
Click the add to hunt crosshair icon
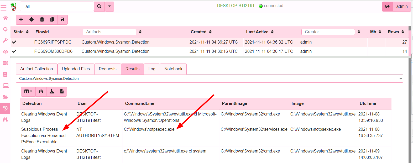point(32,20)
